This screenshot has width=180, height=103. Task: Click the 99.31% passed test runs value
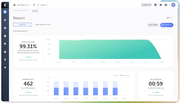click(x=28, y=46)
